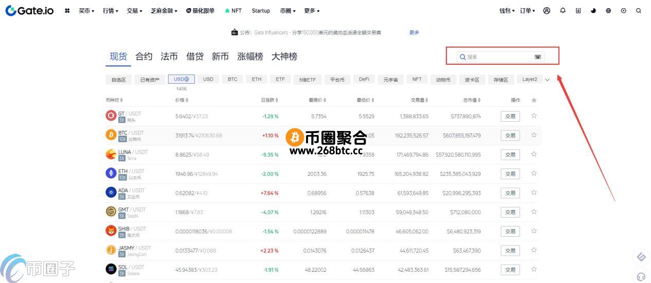The image size is (651, 283).
Task: Select the 自选区 market filter
Action: pos(118,80)
